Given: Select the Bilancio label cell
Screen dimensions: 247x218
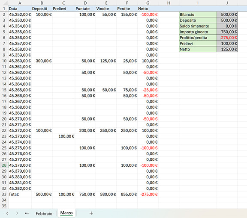Looking at the screenshot, I should 198,15.
